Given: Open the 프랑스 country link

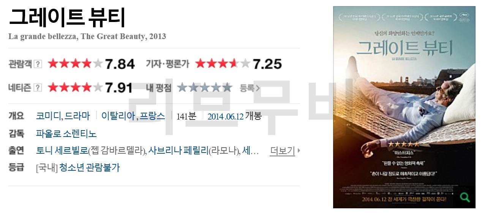Looking at the screenshot, I should (152, 116).
